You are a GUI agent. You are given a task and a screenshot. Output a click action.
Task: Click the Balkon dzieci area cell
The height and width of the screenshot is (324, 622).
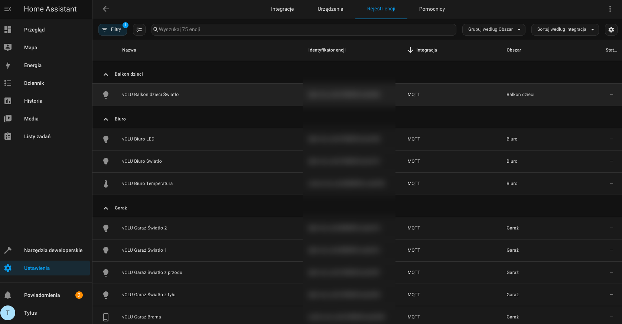click(x=520, y=95)
